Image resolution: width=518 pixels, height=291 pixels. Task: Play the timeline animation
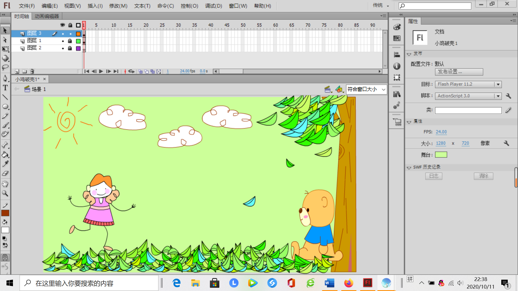tap(101, 71)
